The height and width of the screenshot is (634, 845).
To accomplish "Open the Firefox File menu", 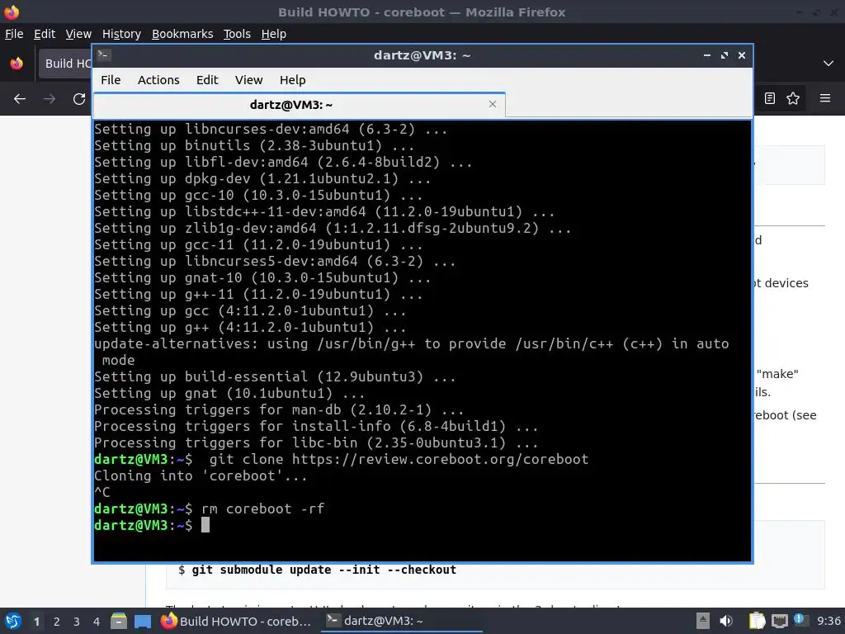I will (x=14, y=34).
